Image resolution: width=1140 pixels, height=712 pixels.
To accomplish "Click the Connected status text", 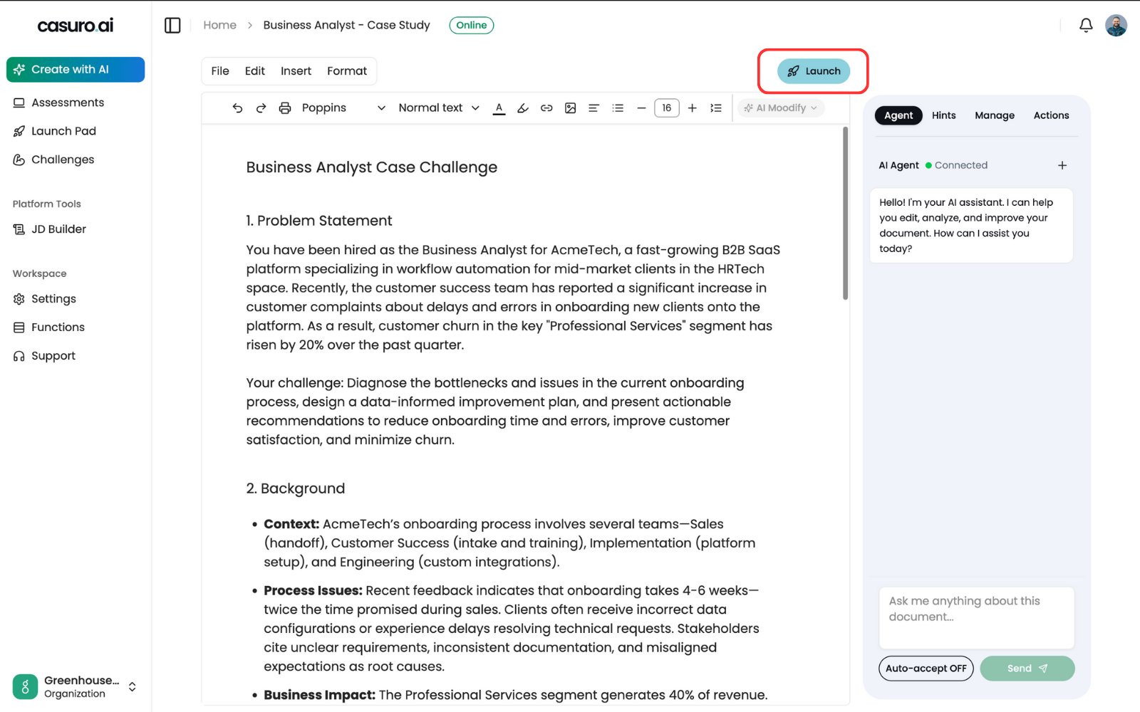I will pyautogui.click(x=960, y=165).
